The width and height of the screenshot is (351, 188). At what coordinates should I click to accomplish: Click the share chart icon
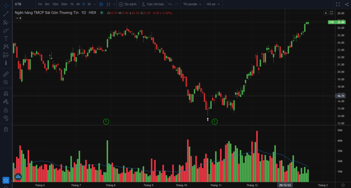[x=346, y=4]
